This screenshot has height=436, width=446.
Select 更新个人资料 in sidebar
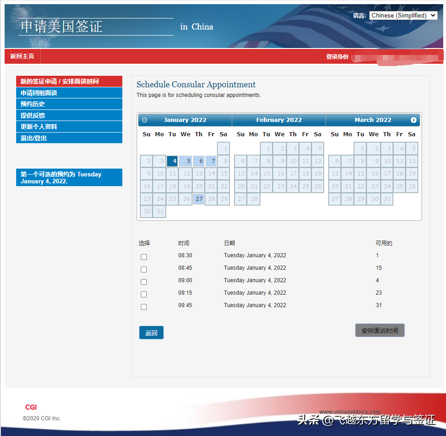pyautogui.click(x=69, y=127)
